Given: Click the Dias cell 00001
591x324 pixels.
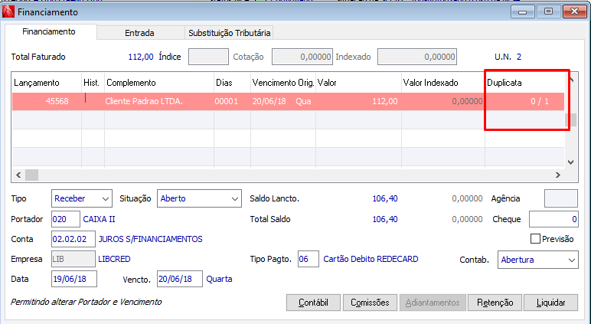Looking at the screenshot, I should click(232, 101).
